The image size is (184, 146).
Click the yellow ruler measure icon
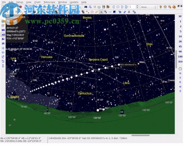click(96, 12)
